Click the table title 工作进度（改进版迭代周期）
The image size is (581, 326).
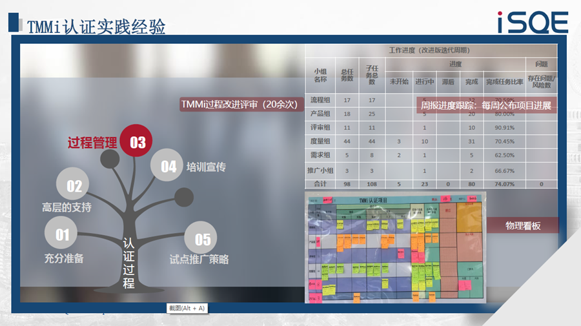point(429,50)
